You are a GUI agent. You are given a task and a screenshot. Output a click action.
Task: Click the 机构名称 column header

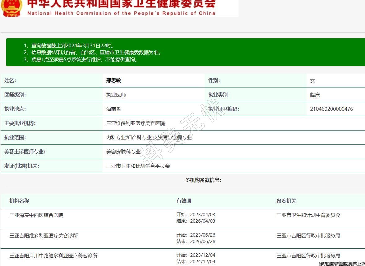pyautogui.click(x=19, y=201)
